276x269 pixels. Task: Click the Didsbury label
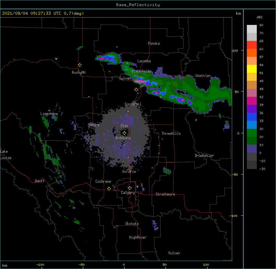point(123,138)
